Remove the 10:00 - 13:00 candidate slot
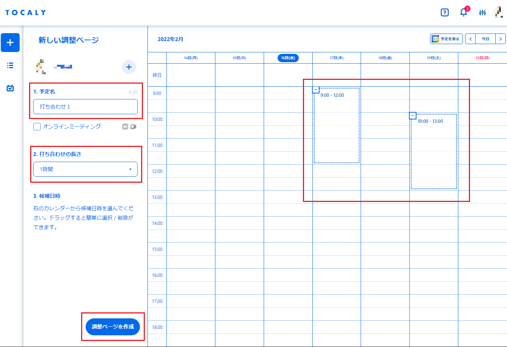Screen dimensions: 507x347 (x=413, y=116)
